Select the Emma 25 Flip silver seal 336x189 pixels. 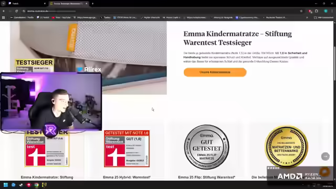click(x=206, y=147)
